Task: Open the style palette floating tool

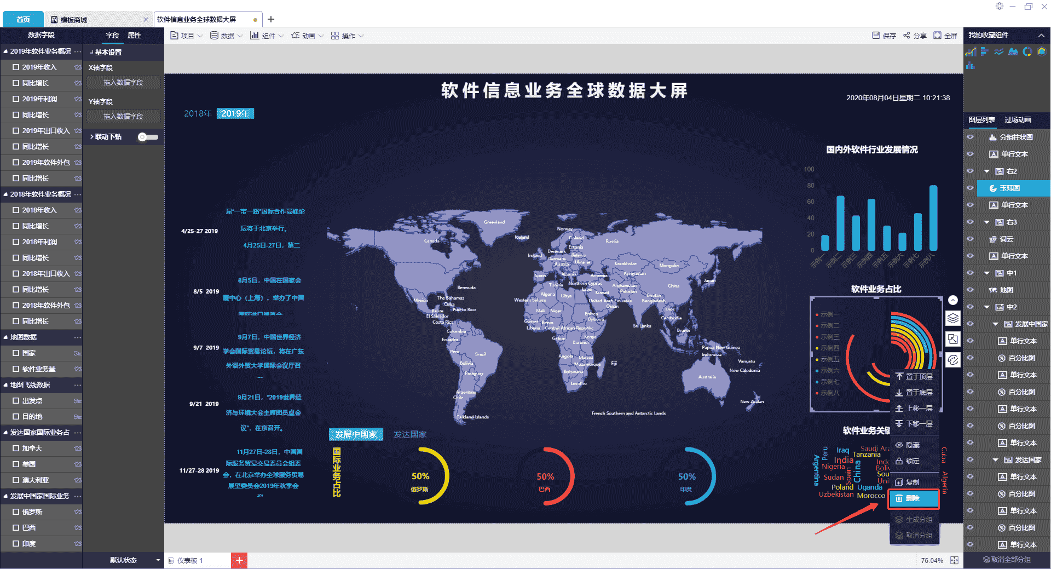Action: 953,360
